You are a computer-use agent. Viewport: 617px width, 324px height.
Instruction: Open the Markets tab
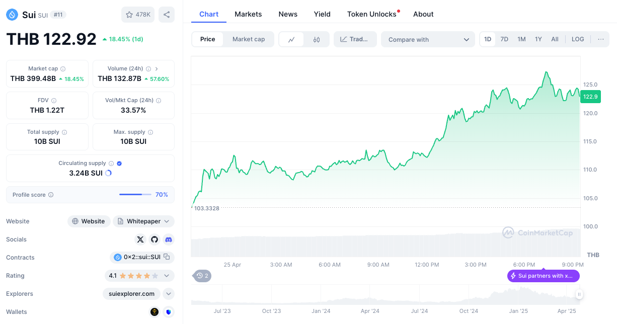[x=248, y=14]
